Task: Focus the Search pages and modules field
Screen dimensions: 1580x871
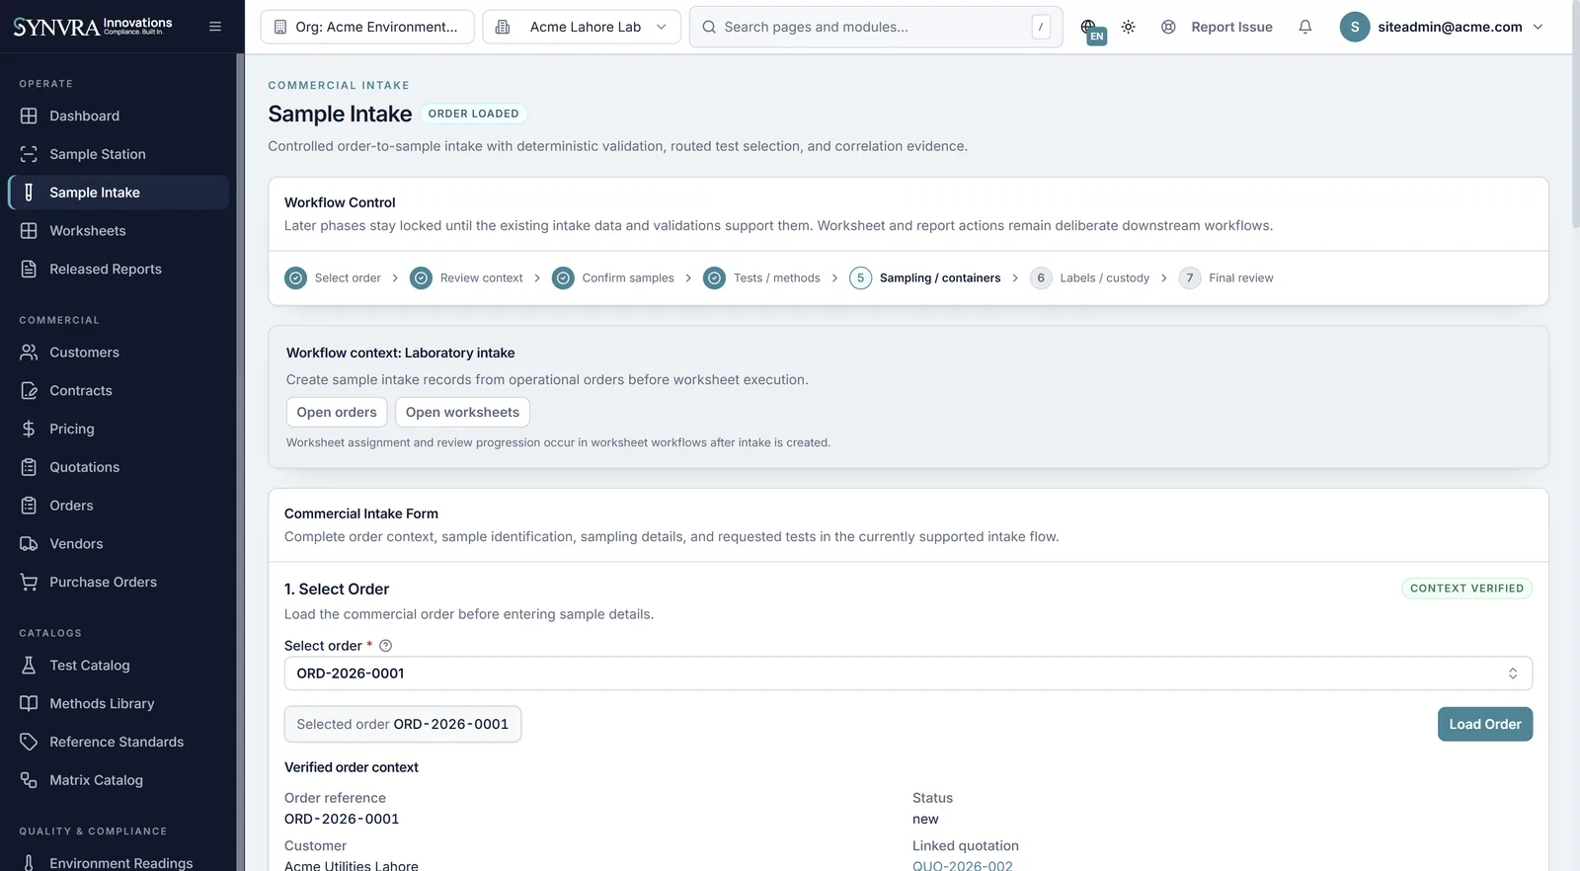Action: point(876,27)
